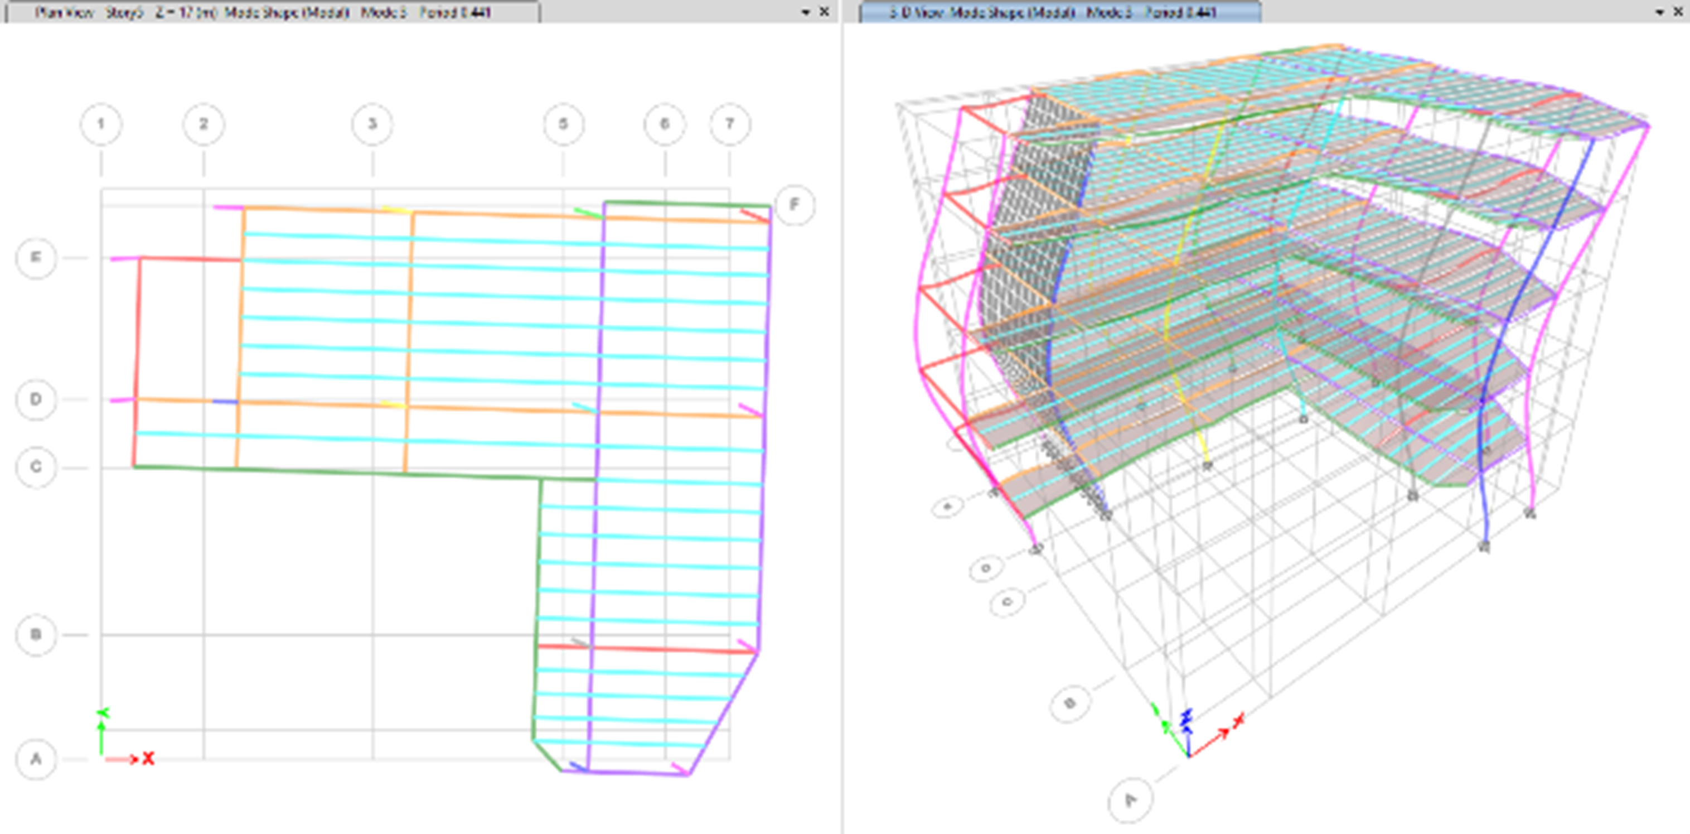Image resolution: width=1690 pixels, height=834 pixels.
Task: Click grid bubble D in plan view
Action: tap(36, 399)
